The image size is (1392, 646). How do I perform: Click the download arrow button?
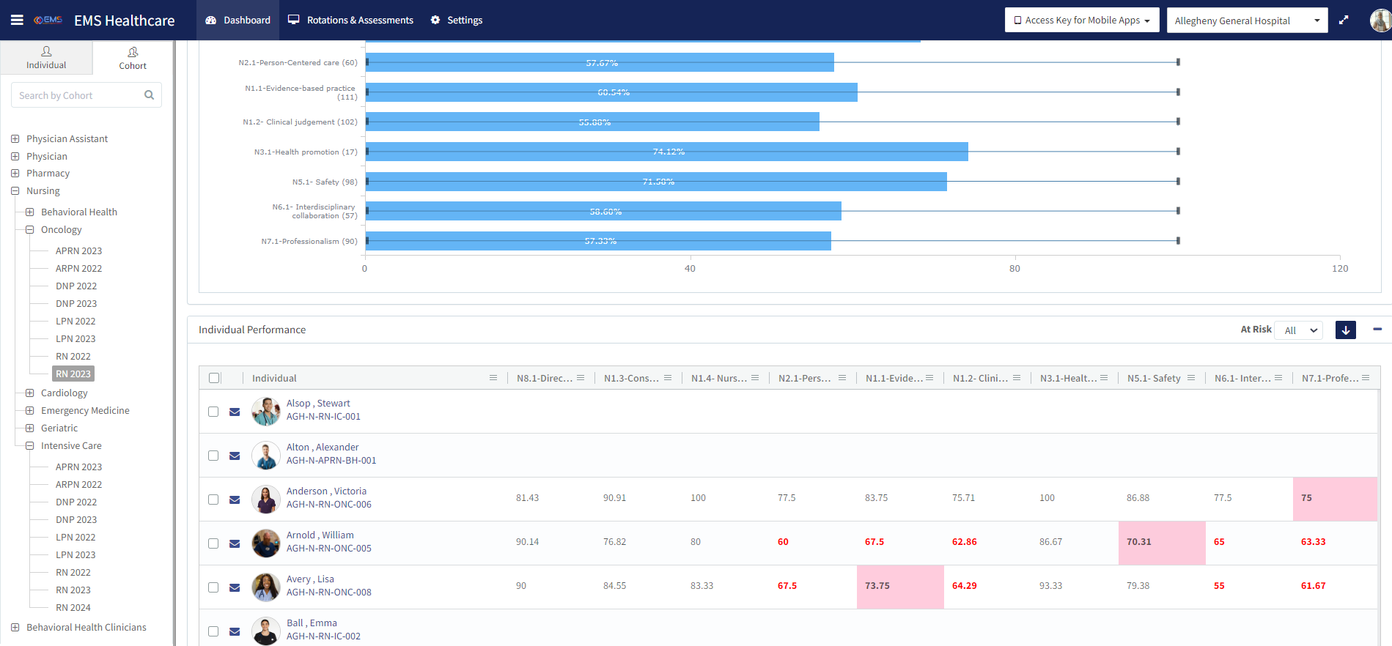coord(1345,330)
